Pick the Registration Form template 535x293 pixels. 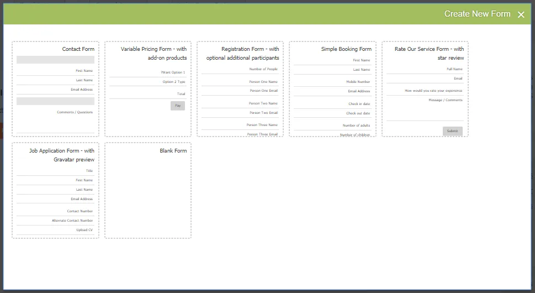point(240,89)
